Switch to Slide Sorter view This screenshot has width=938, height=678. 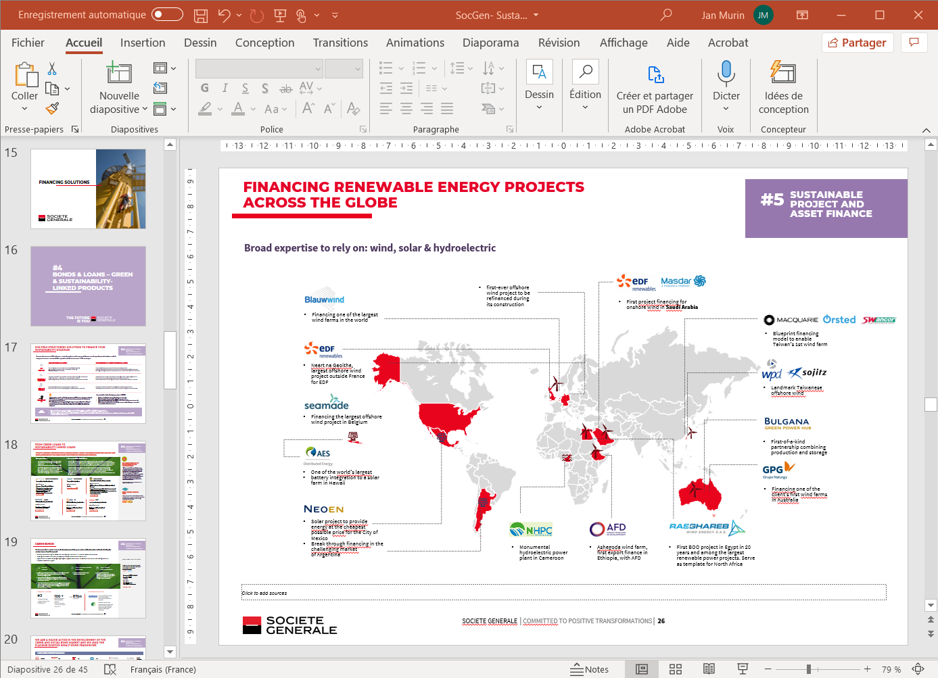[x=676, y=669]
